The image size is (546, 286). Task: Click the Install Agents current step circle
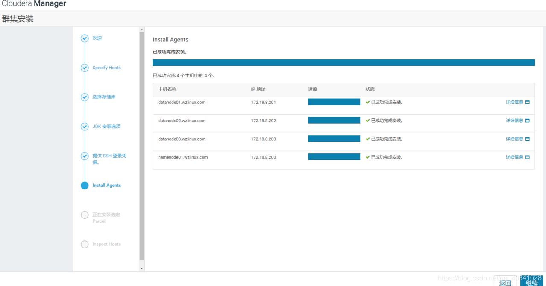[x=85, y=186]
